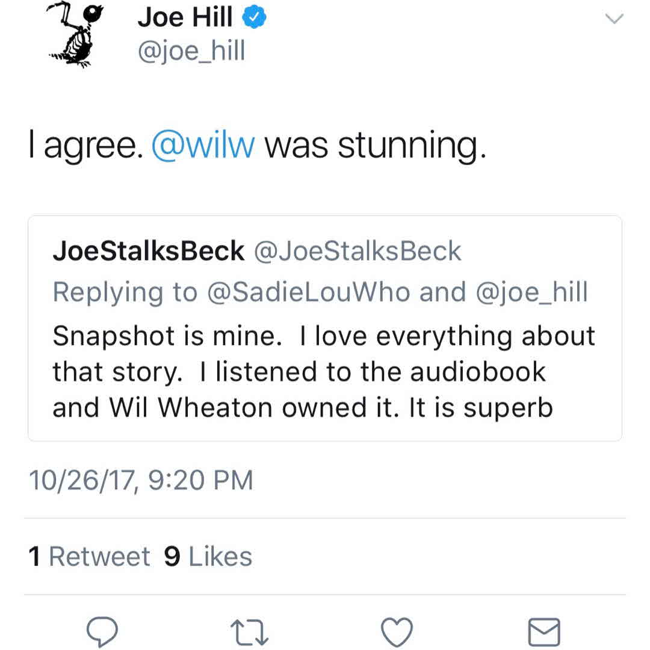This screenshot has width=650, height=650.
Task: View the 9 Likes list
Action: point(208,557)
